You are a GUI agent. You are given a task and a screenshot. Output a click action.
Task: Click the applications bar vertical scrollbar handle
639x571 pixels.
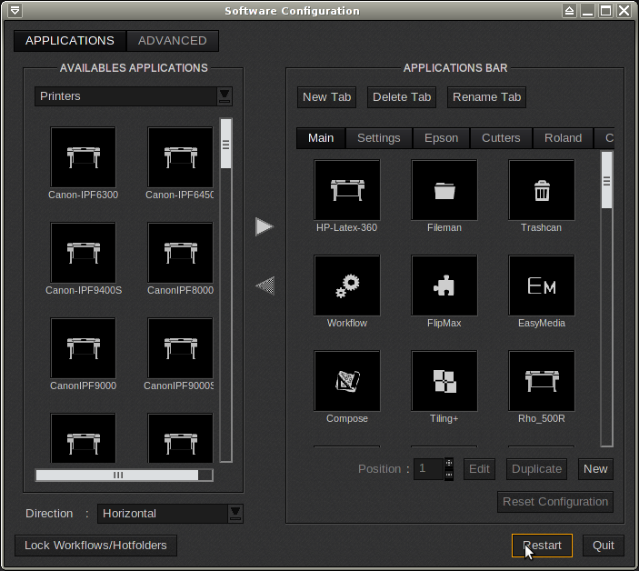point(607,181)
